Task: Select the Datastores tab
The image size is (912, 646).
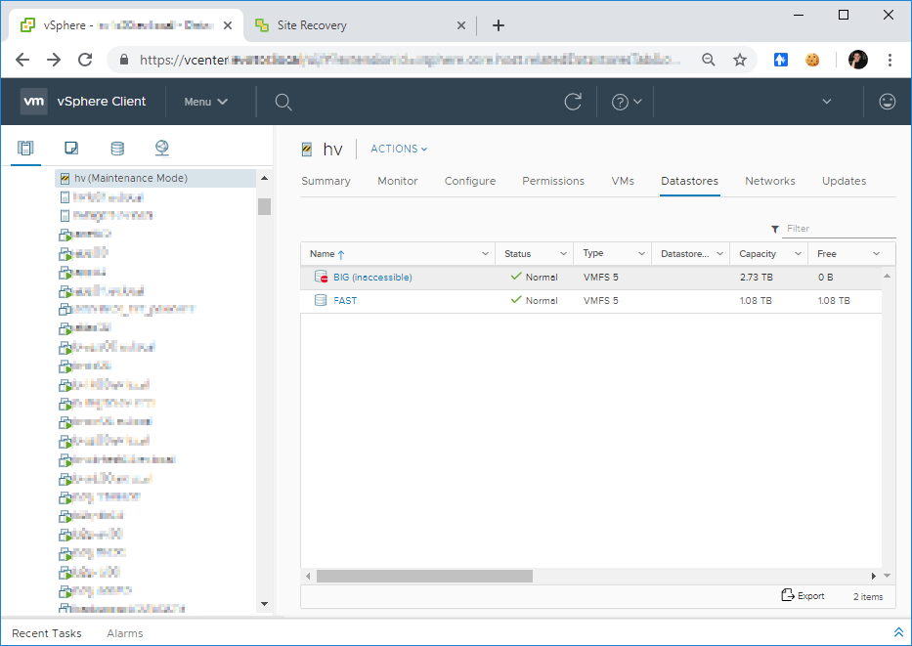Action: [690, 181]
